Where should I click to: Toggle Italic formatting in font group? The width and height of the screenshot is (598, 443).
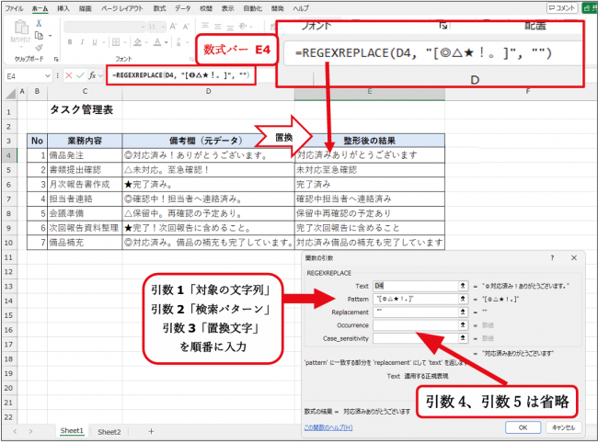point(80,41)
